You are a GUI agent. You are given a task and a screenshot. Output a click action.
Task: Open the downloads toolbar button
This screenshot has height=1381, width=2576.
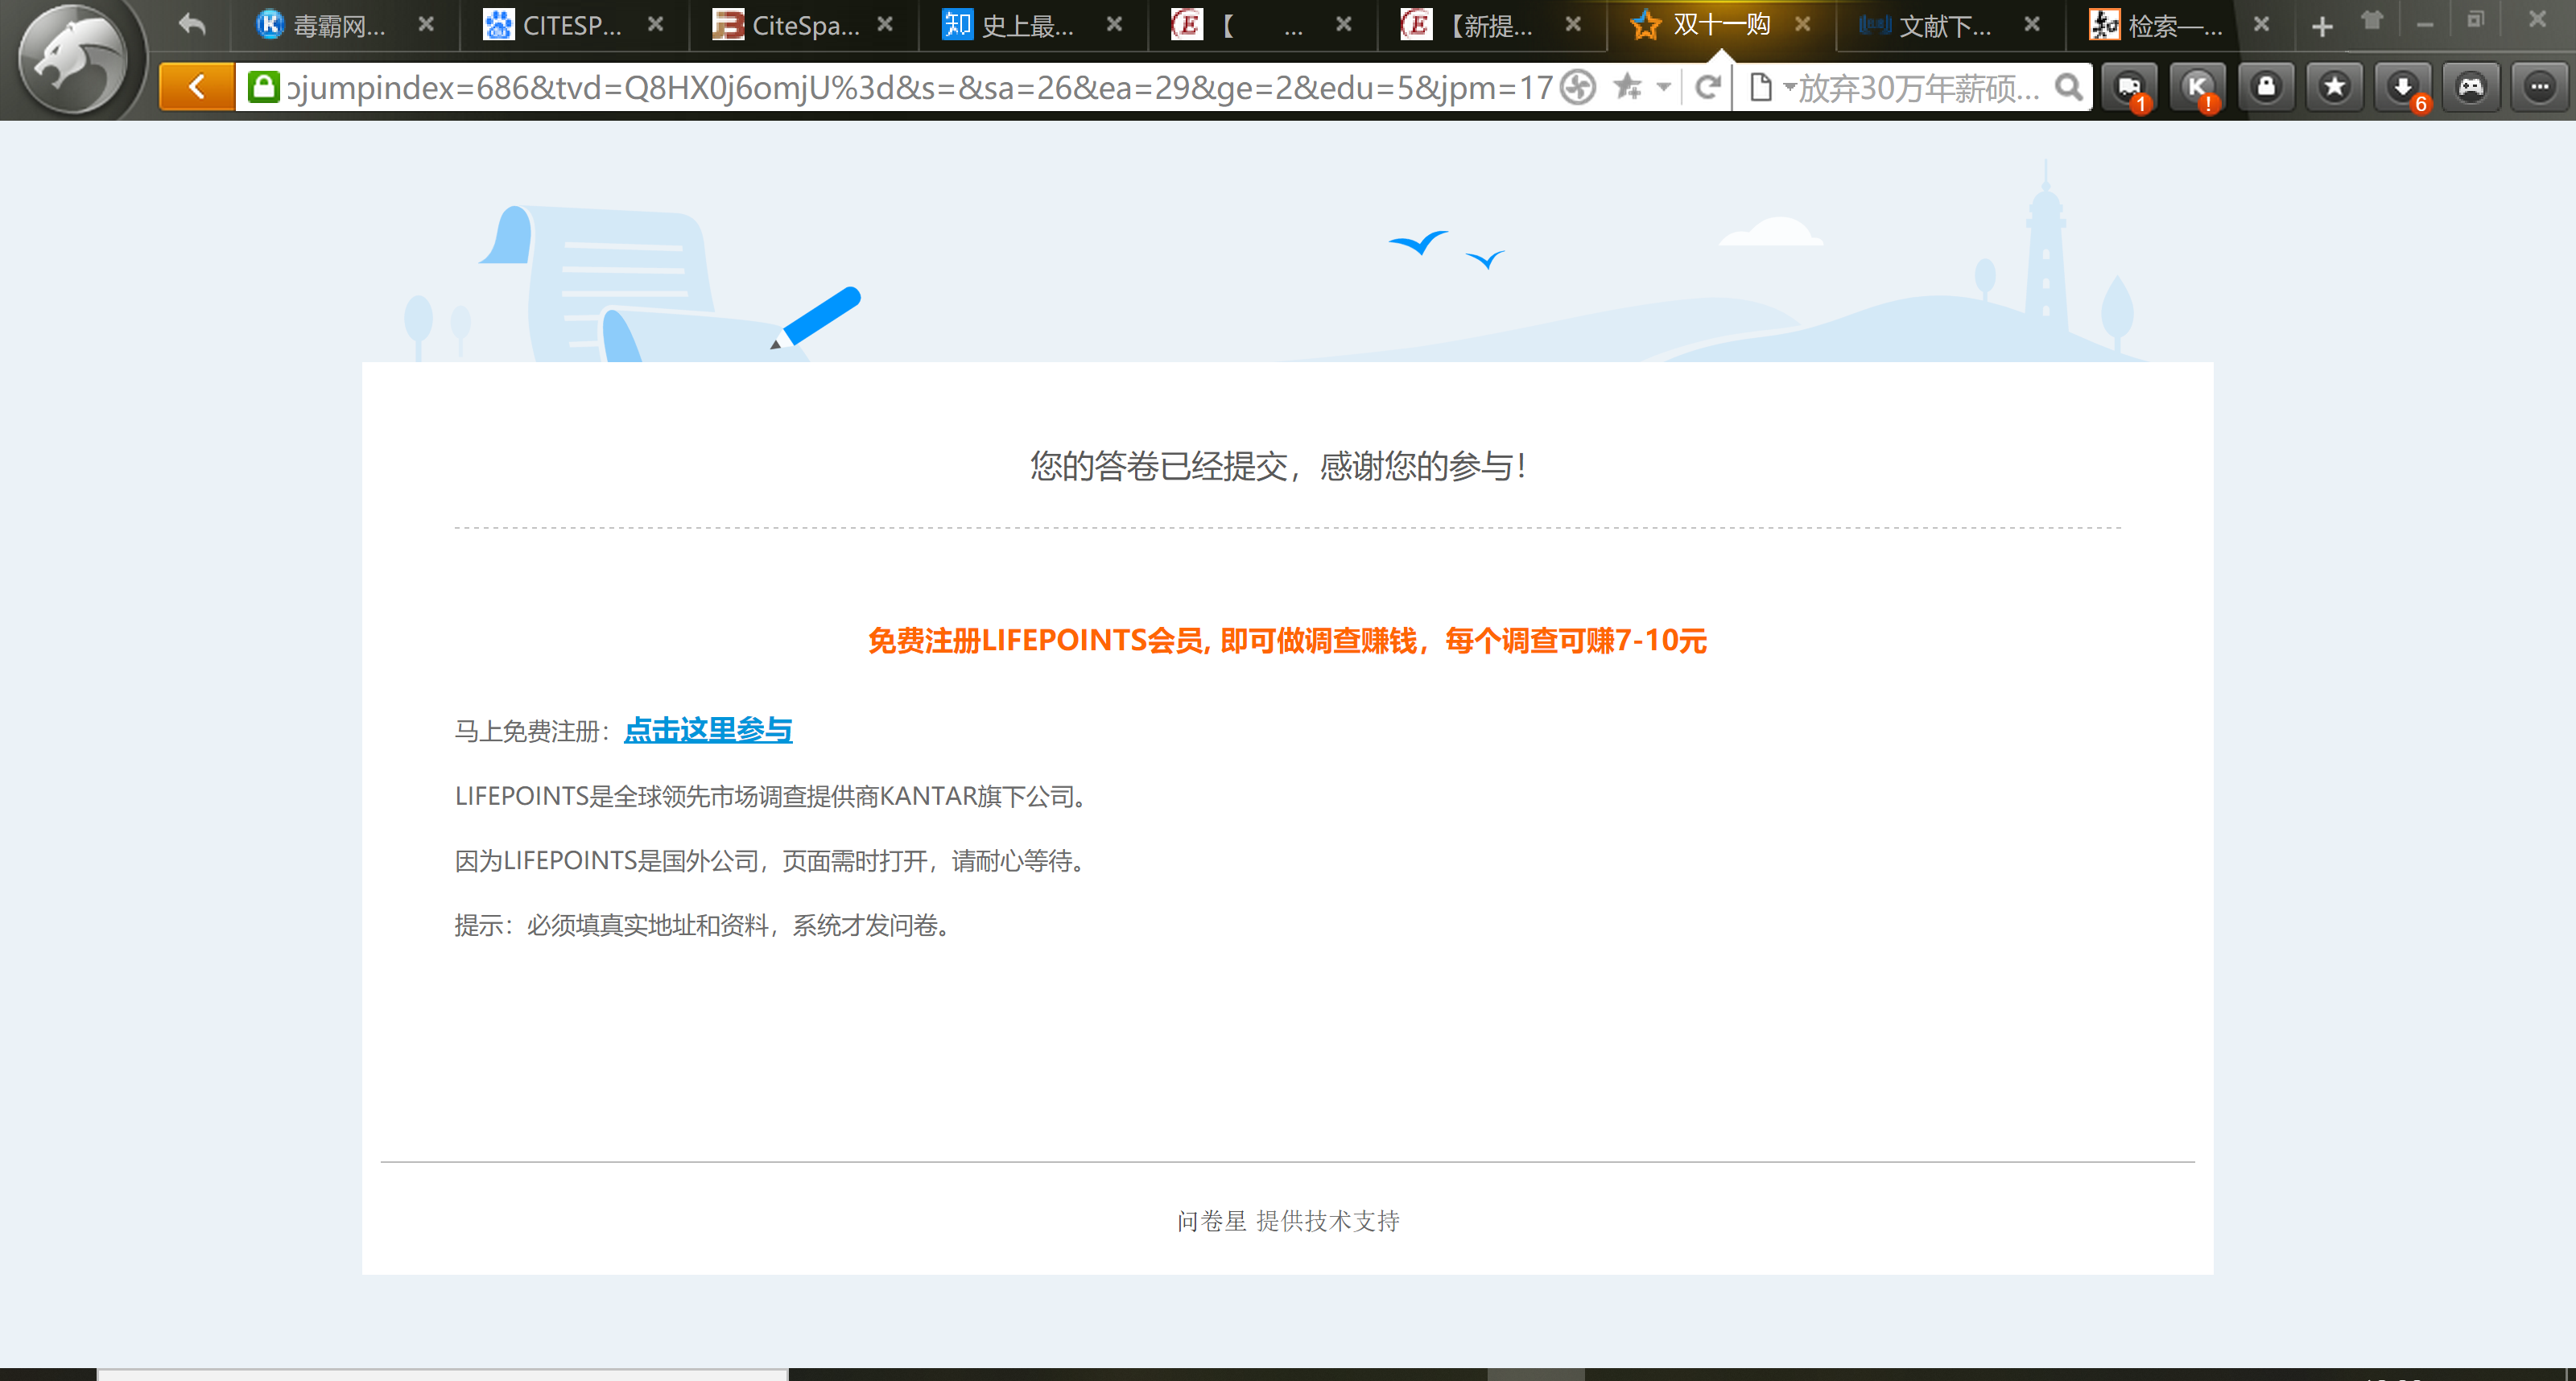point(2402,88)
